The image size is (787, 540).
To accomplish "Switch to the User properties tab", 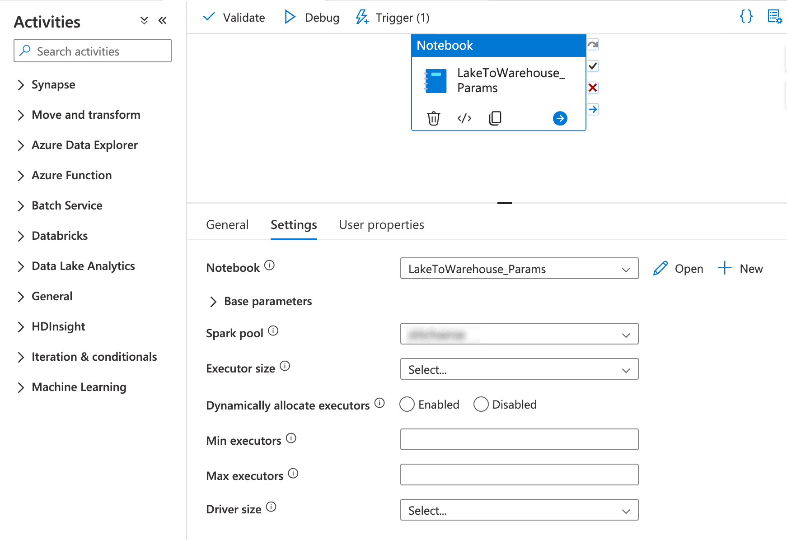I will [x=382, y=225].
